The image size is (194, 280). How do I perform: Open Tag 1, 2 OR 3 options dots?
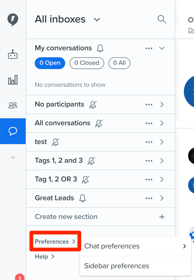[149, 179]
